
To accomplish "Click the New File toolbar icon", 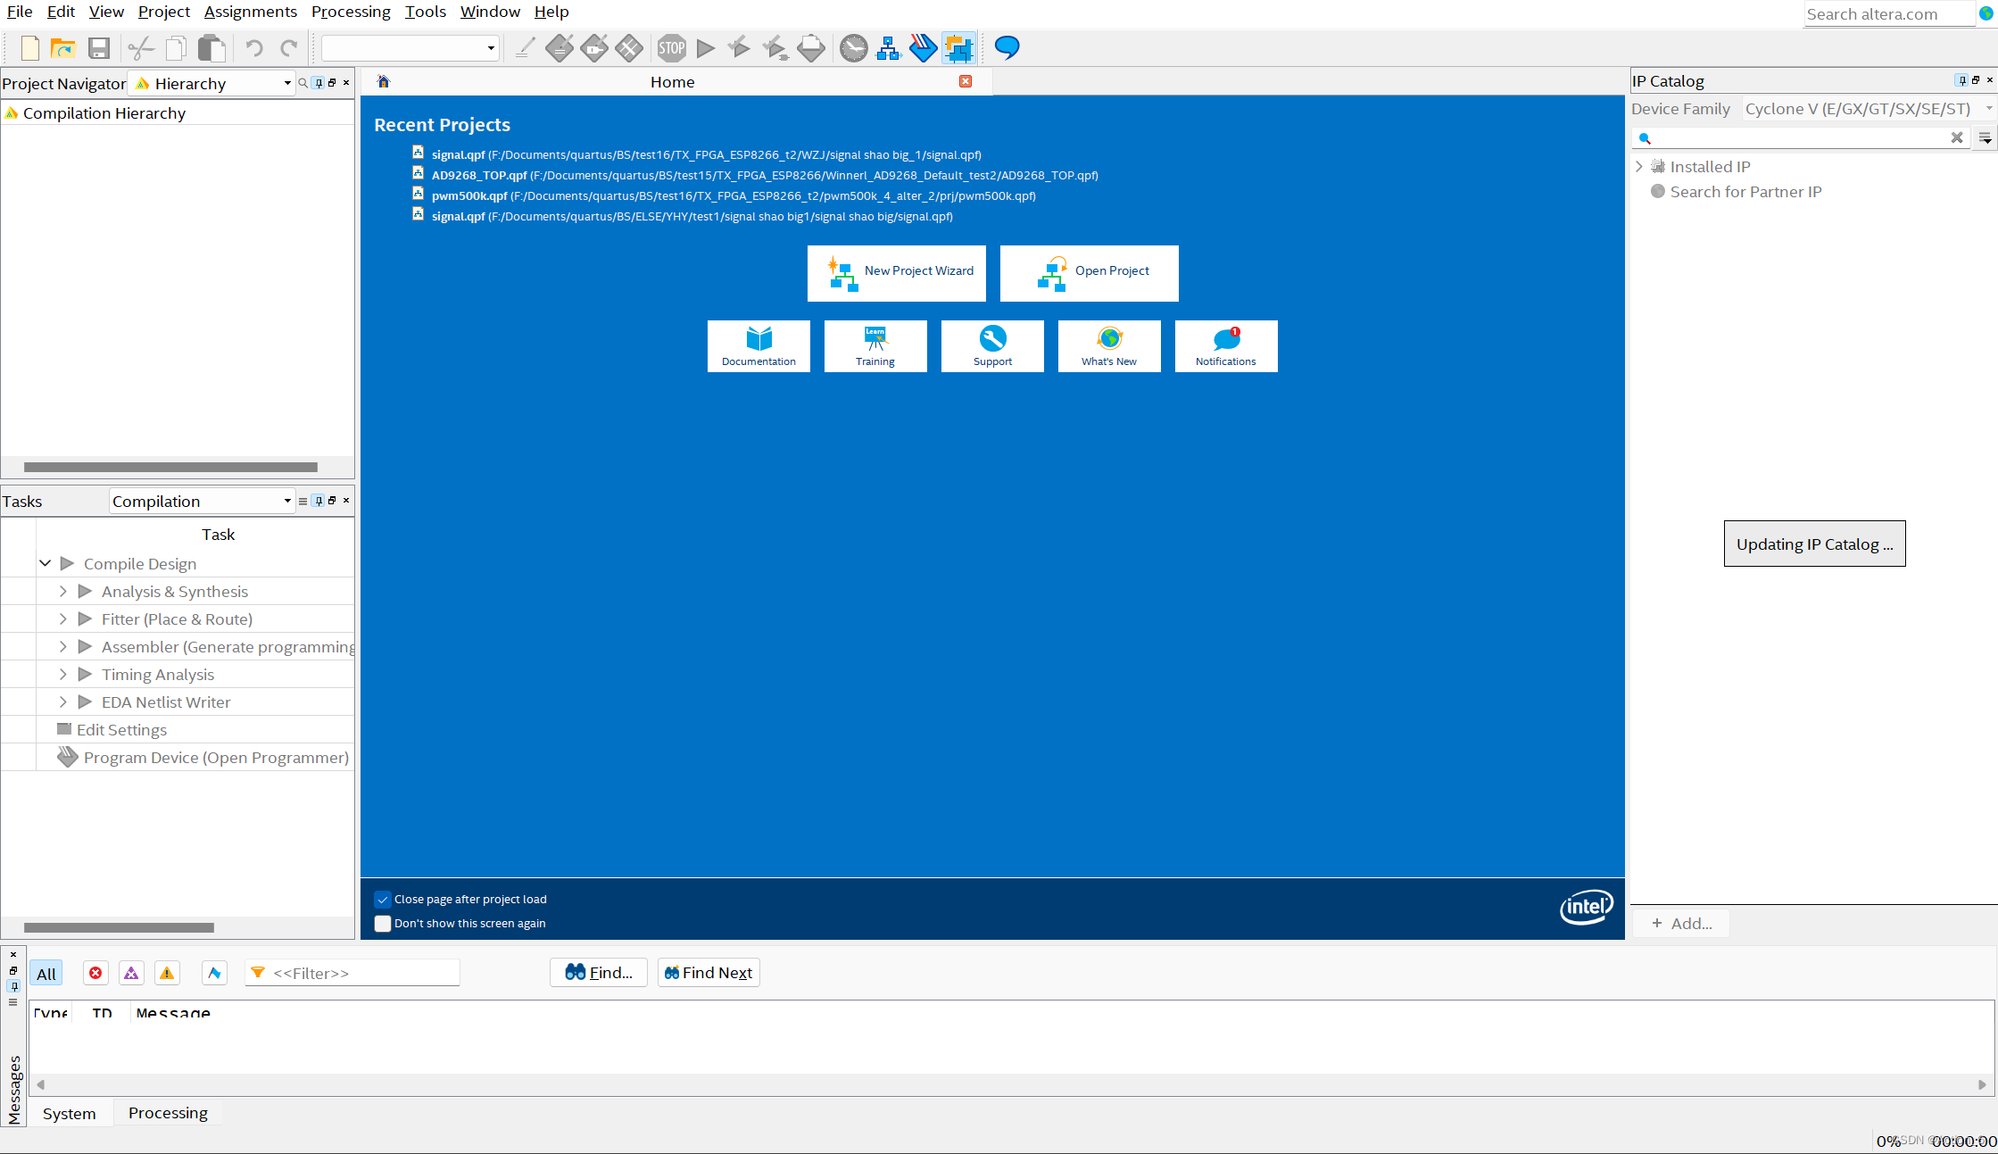I will pyautogui.click(x=29, y=48).
